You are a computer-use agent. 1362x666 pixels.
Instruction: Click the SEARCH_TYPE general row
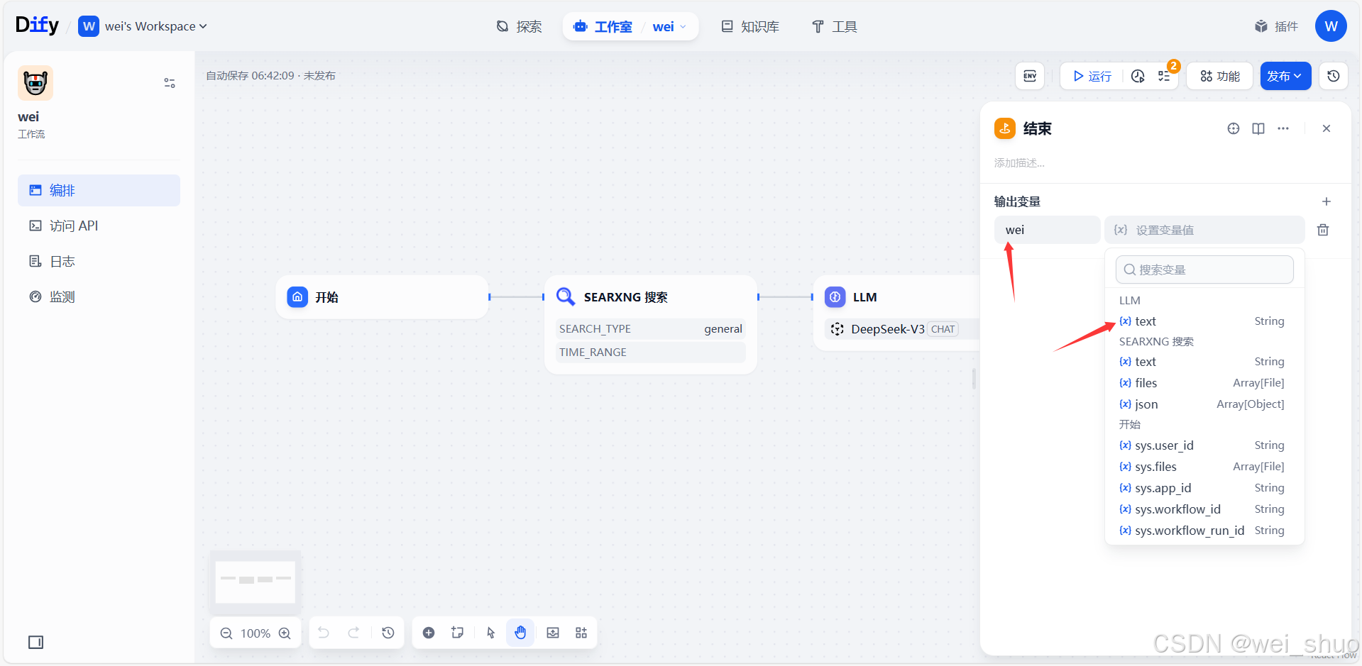[x=651, y=329]
